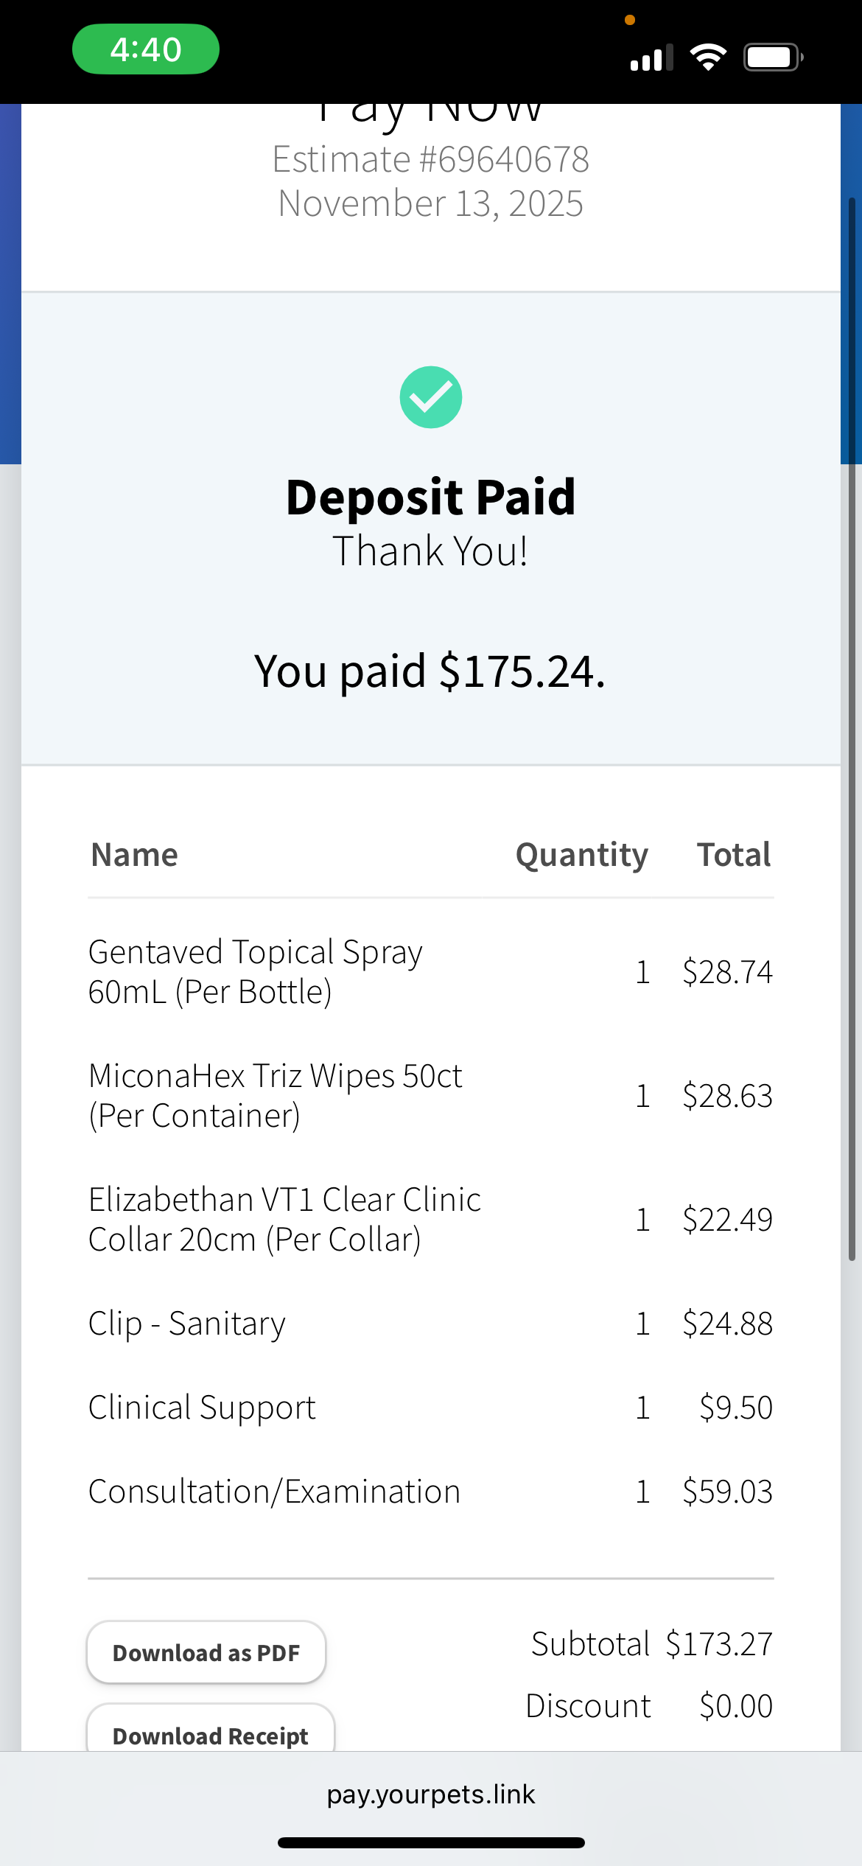
Task: Tap the cellular signal bars icon
Action: click(x=651, y=57)
